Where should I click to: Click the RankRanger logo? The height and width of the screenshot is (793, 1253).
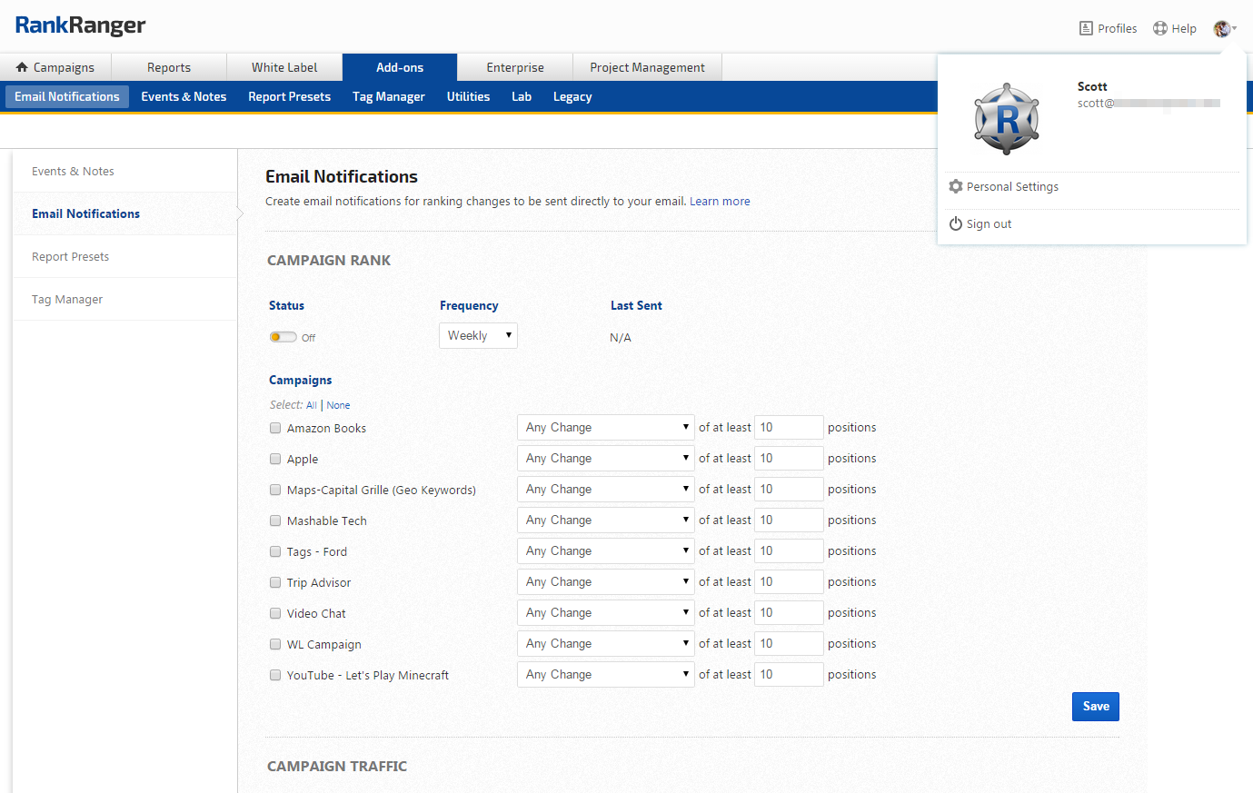[x=80, y=25]
